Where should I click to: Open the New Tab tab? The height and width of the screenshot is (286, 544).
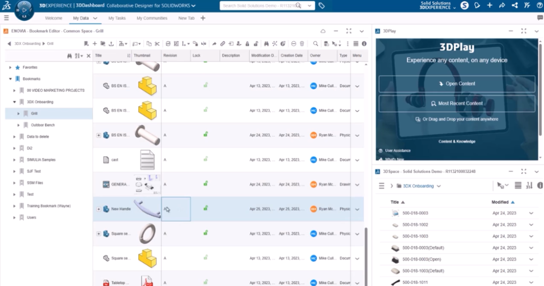(186, 18)
